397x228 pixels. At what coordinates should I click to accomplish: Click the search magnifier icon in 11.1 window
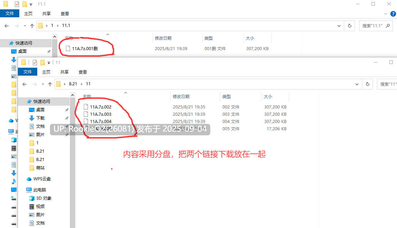388,26
